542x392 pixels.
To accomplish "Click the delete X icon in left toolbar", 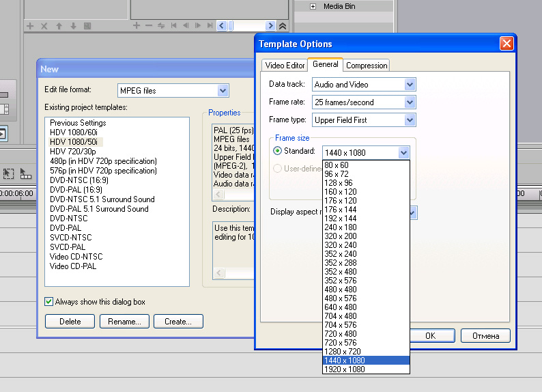I will coord(44,26).
